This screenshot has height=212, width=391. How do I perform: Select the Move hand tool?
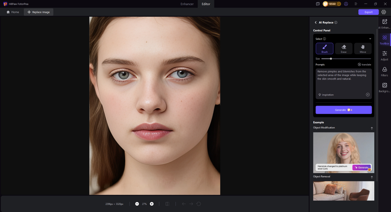[x=363, y=49]
